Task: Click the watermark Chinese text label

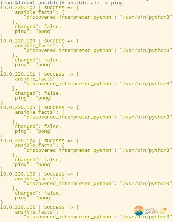Action: pyautogui.click(x=156, y=211)
